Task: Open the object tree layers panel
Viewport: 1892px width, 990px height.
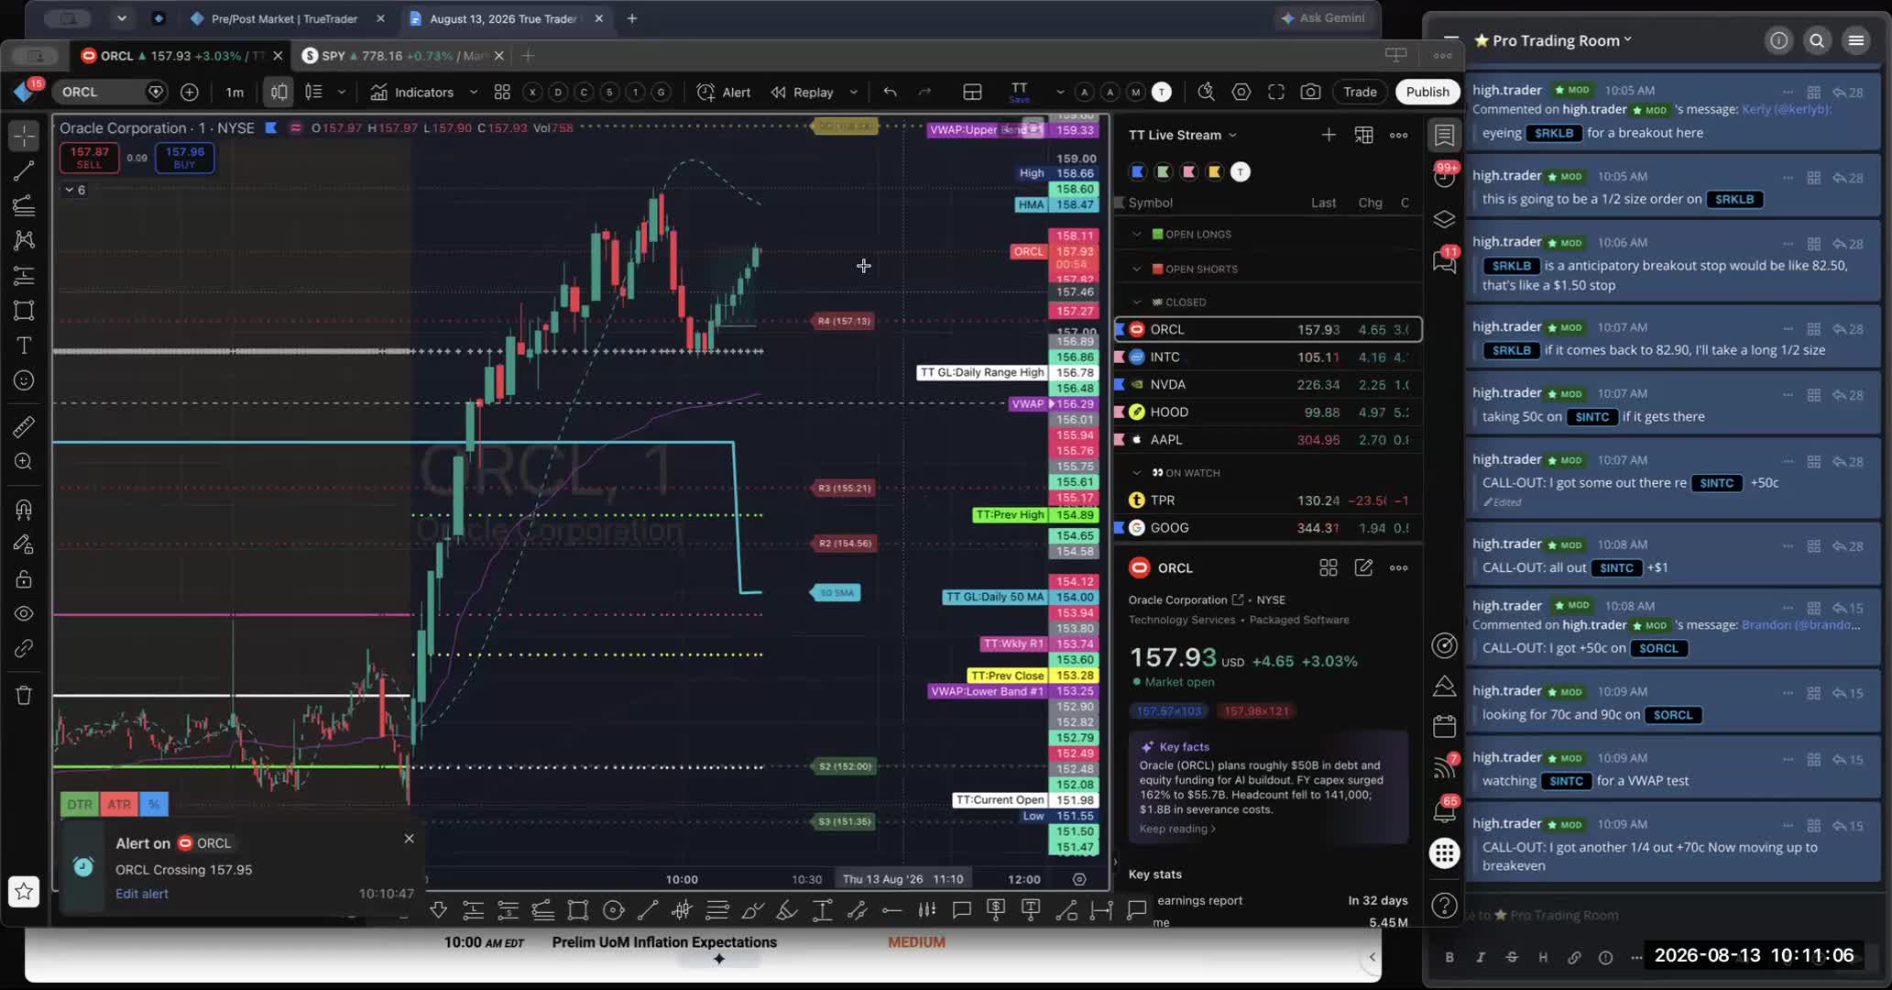Action: [1445, 219]
